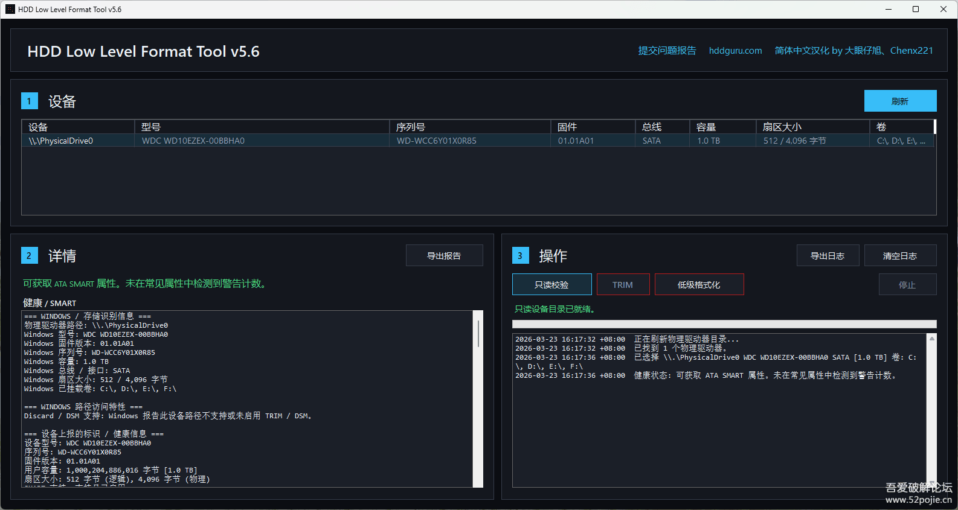Image resolution: width=958 pixels, height=510 pixels.
Task: Click the Discard / DSM 支持 line
Action: click(x=168, y=416)
